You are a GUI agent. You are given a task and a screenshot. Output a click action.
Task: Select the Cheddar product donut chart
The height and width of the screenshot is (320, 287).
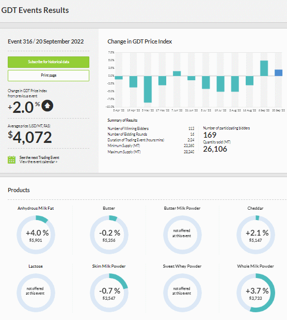pyautogui.click(x=256, y=235)
